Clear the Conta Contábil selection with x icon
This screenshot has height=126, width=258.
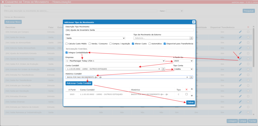159,69
